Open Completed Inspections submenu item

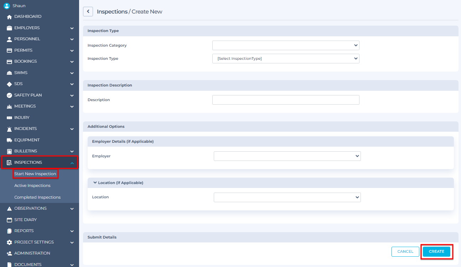click(37, 197)
